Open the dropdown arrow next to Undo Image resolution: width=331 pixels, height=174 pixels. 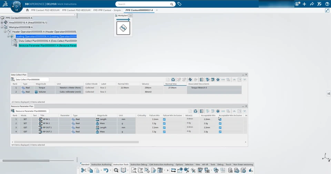(110, 171)
